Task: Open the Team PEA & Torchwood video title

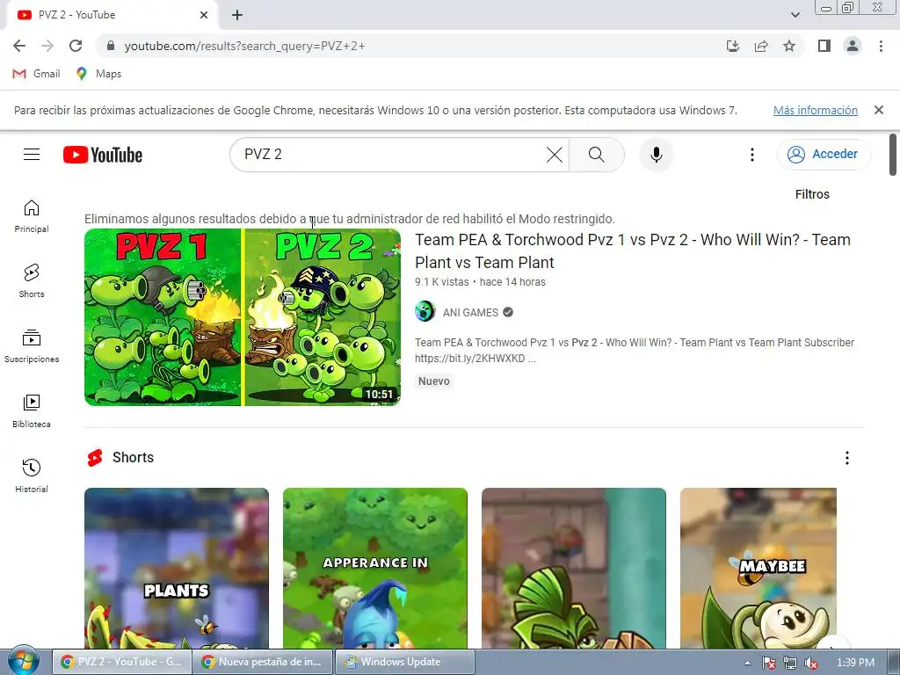Action: point(633,250)
